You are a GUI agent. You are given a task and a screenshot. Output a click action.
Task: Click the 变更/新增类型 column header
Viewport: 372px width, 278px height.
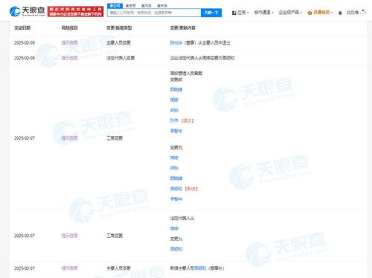119,28
